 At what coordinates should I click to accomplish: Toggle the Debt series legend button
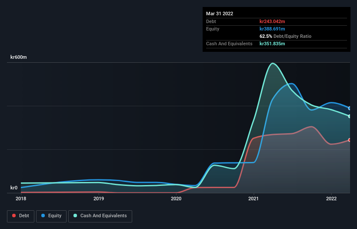pyautogui.click(x=20, y=216)
